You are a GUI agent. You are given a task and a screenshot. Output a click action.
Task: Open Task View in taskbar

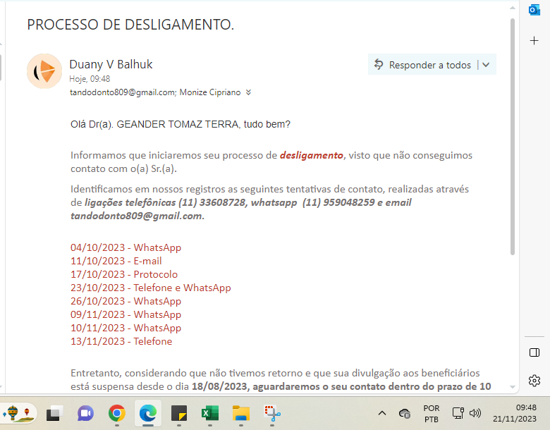point(55,414)
